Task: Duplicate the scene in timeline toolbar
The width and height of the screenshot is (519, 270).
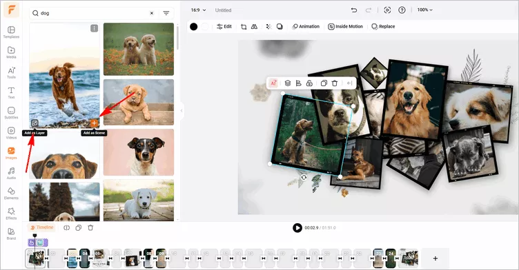Action: point(79,228)
